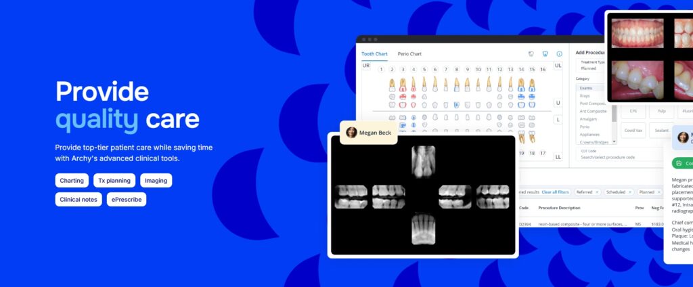693x287 pixels.
Task: Select the LL quadrant button
Action: (558, 156)
